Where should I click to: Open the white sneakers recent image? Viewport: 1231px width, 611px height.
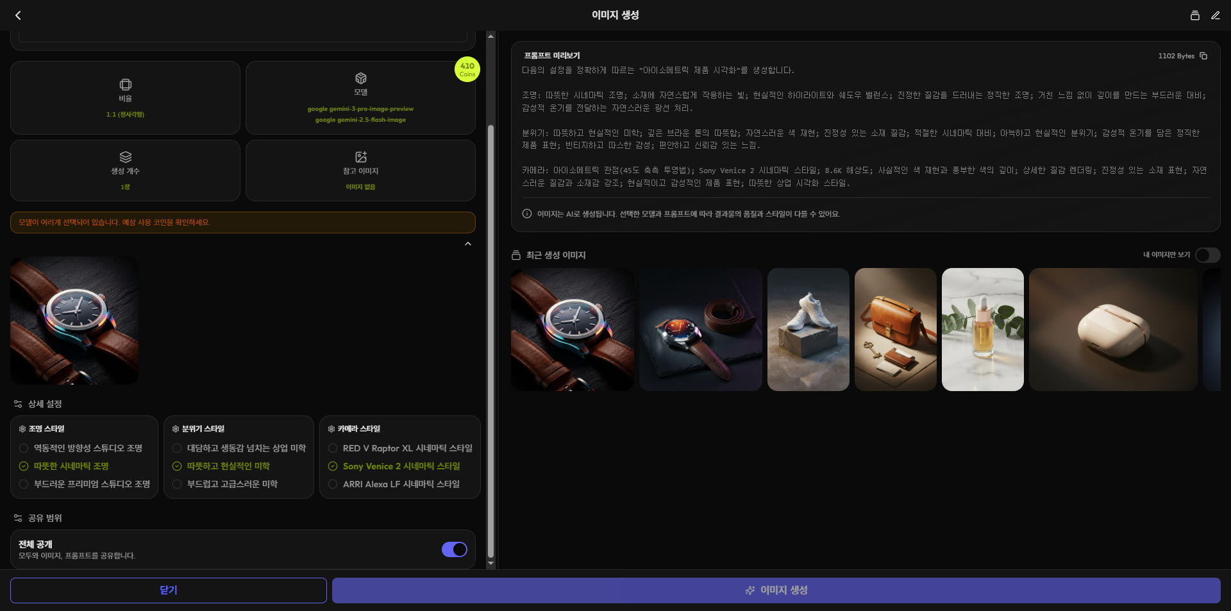pos(808,330)
